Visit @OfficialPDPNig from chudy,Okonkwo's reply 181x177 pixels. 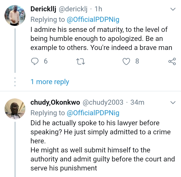coord(93,113)
